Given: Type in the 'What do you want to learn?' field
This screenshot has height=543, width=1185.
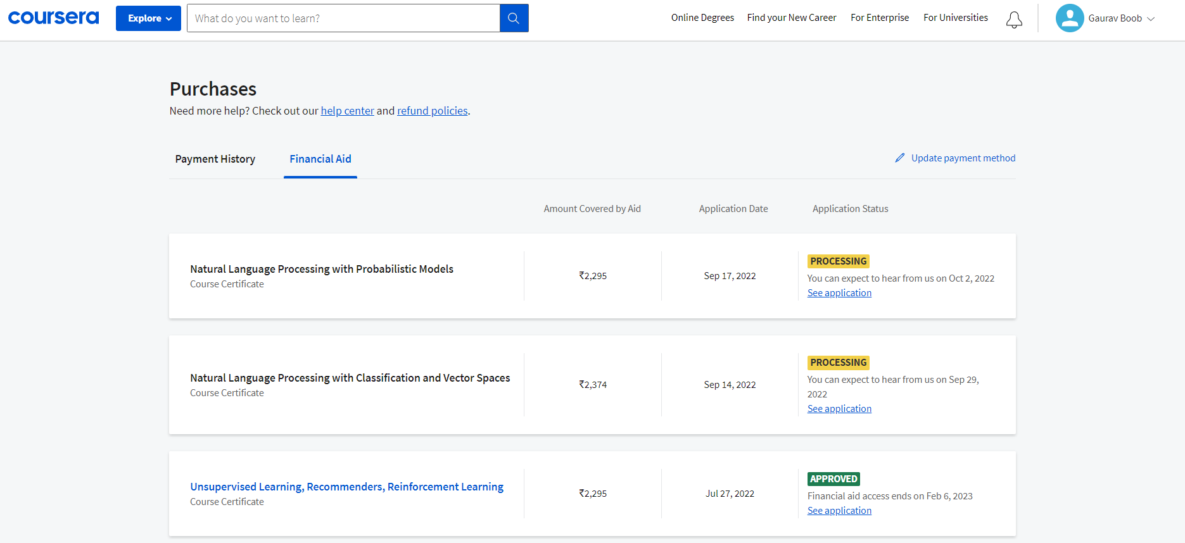Looking at the screenshot, I should tap(343, 18).
